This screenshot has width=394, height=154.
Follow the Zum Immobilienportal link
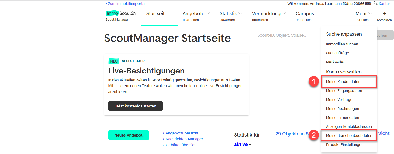tap(127, 4)
